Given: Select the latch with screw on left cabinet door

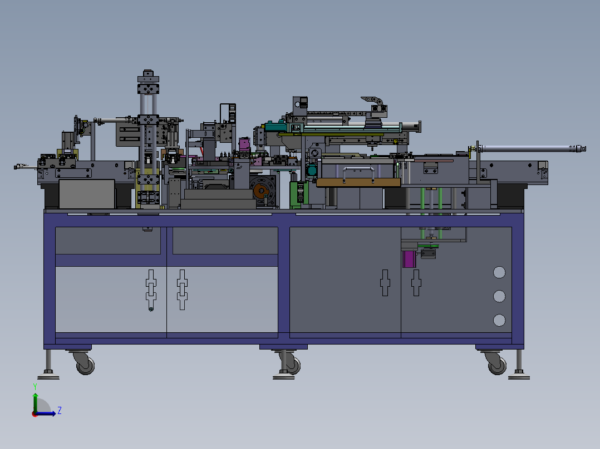Looking at the screenshot, I should [x=151, y=290].
